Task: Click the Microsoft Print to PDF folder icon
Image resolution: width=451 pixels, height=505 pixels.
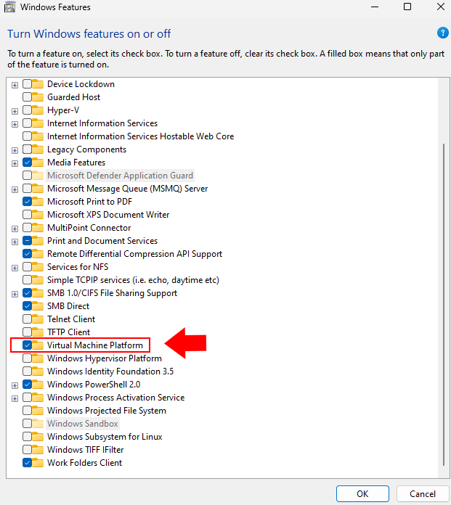Action: coord(38,202)
